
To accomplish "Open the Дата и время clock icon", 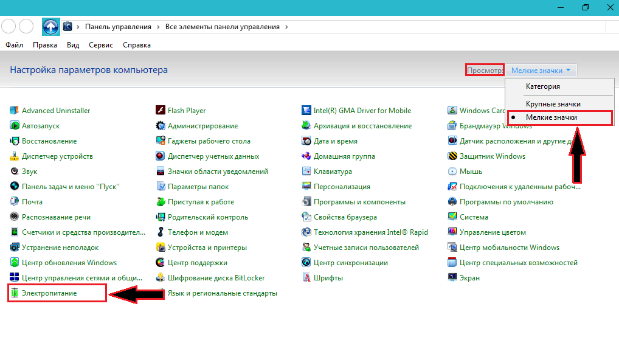I will [306, 141].
